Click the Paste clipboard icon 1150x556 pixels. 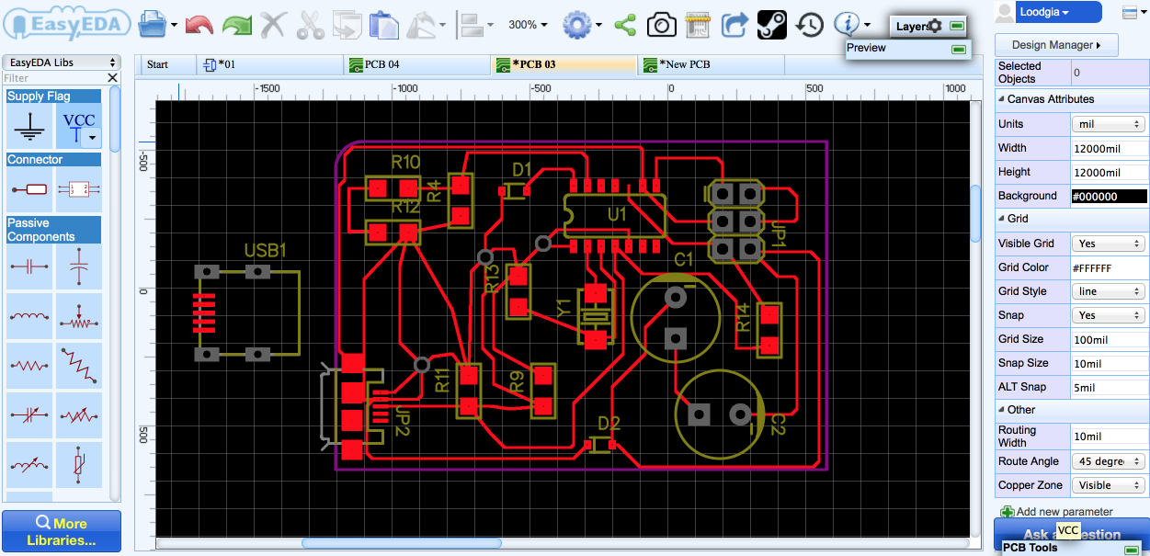click(383, 25)
